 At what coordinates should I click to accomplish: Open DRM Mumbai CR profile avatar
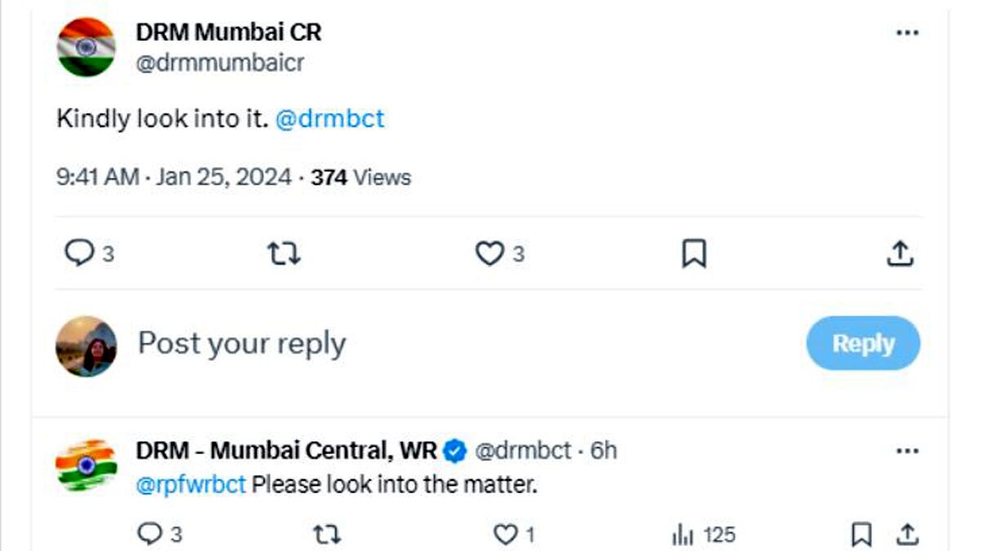(x=84, y=45)
